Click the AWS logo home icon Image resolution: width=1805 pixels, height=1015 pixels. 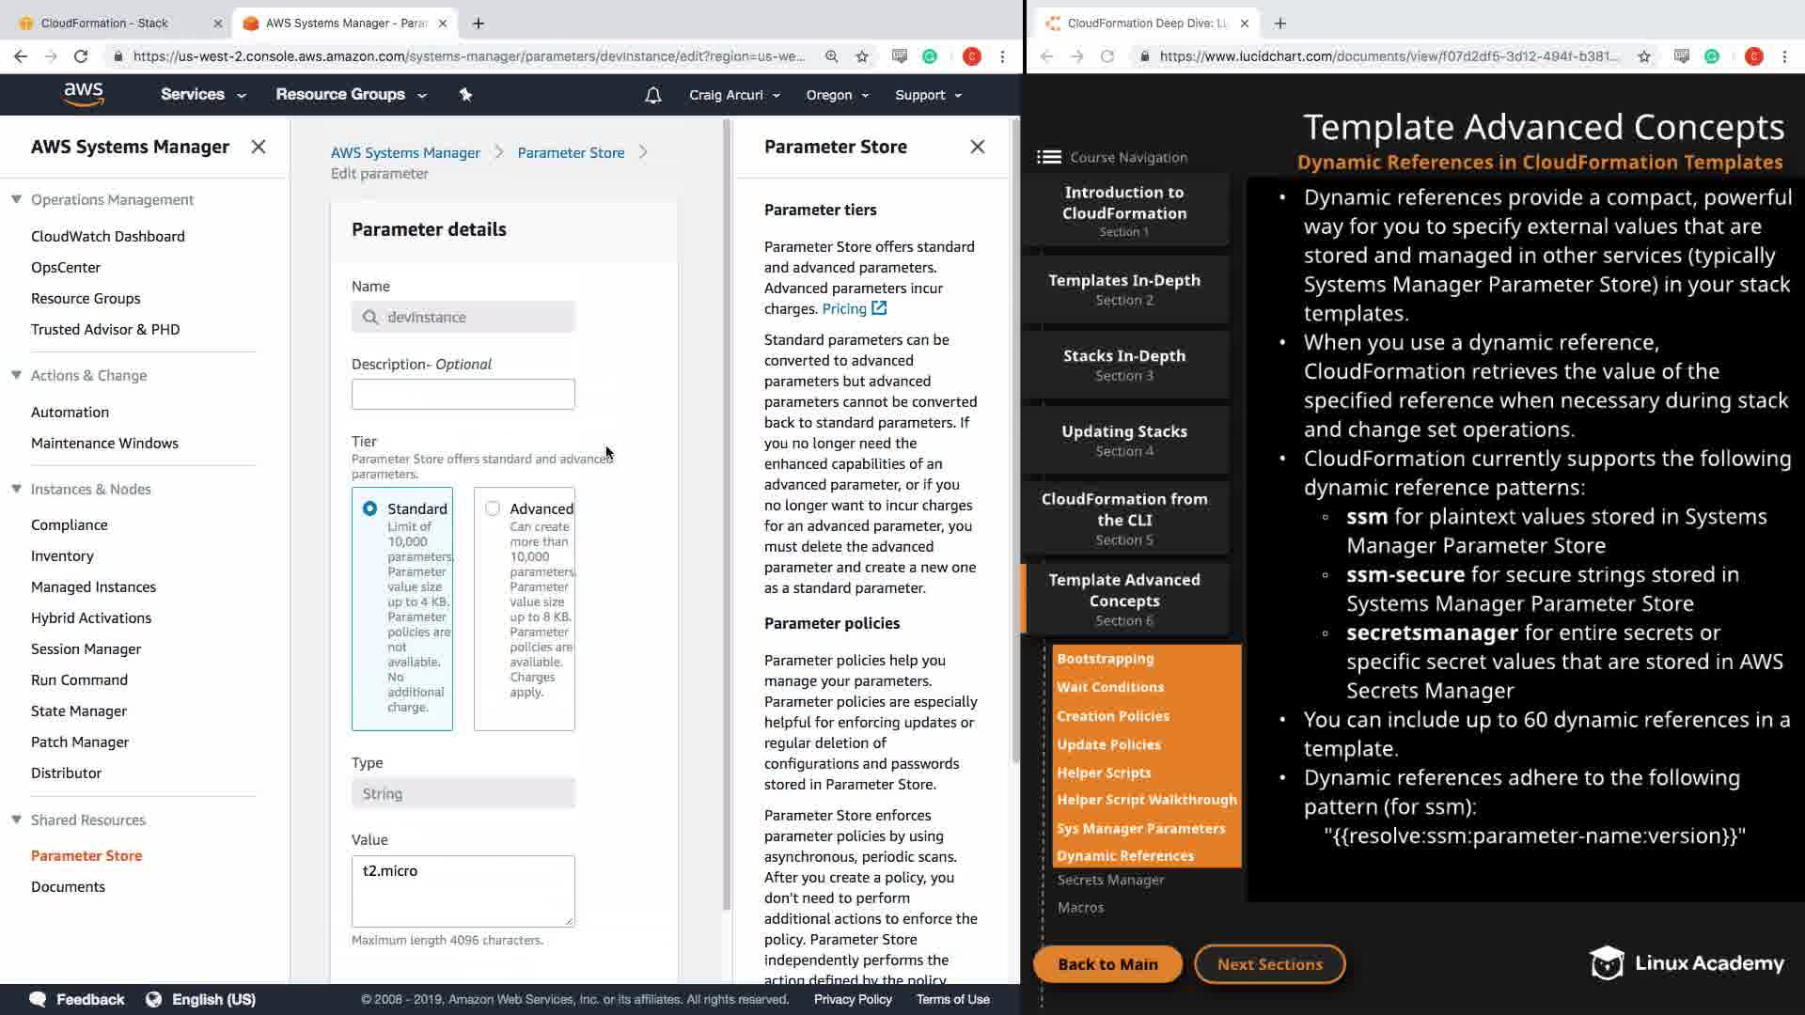pyautogui.click(x=84, y=94)
